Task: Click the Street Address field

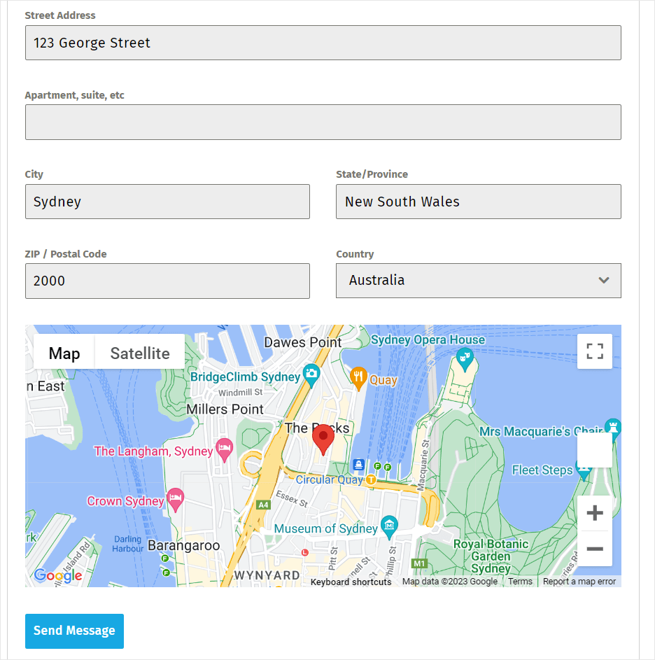Action: tap(323, 43)
